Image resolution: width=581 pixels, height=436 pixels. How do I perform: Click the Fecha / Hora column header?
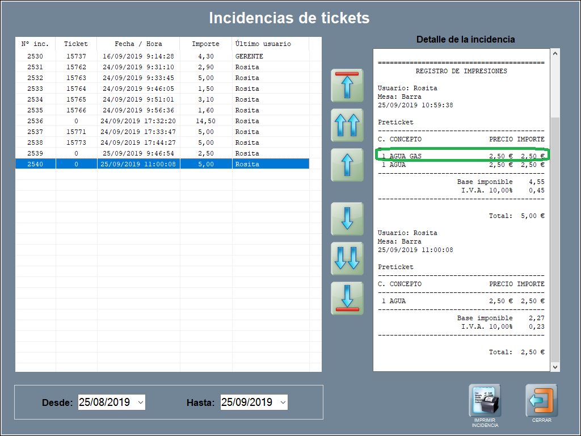click(x=138, y=44)
